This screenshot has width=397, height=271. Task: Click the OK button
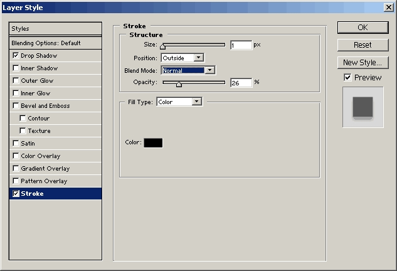363,28
